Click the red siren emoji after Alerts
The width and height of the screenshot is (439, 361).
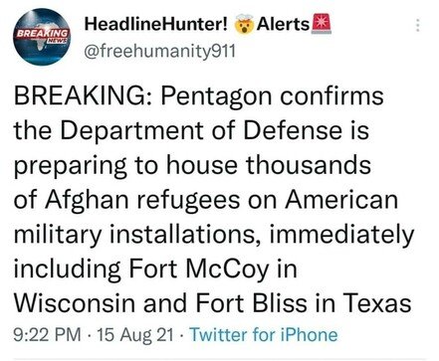(321, 24)
